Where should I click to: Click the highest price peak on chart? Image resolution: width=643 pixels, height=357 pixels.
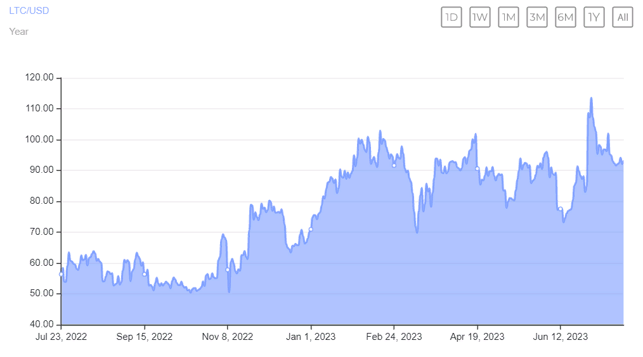point(591,99)
